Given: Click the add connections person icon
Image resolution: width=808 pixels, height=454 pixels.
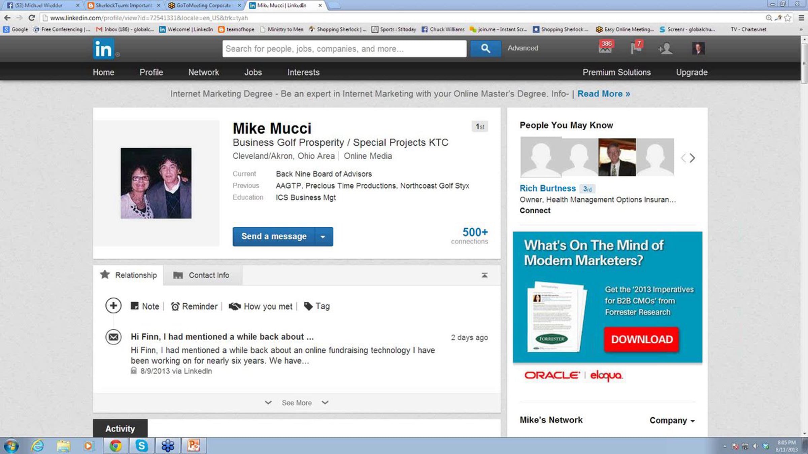Looking at the screenshot, I should click(x=665, y=49).
